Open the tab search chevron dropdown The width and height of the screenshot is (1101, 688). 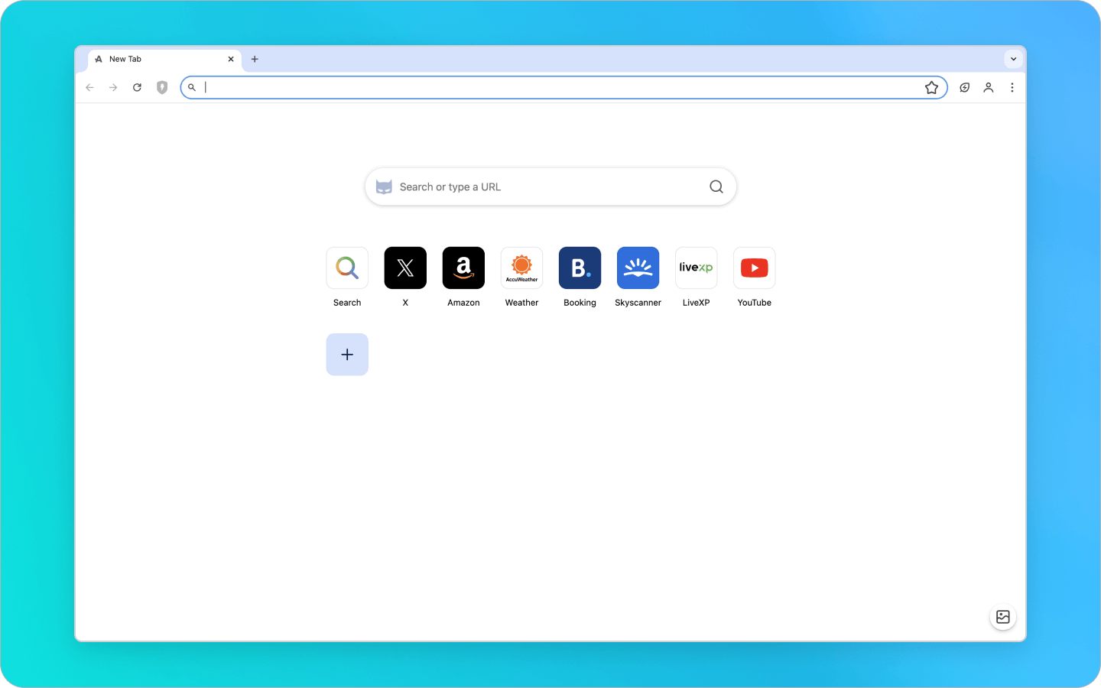tap(1013, 59)
